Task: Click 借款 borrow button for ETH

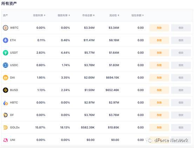Action: 181,40
